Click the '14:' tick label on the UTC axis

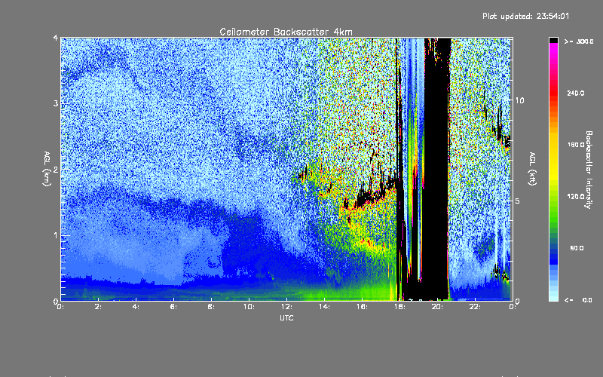(325, 307)
